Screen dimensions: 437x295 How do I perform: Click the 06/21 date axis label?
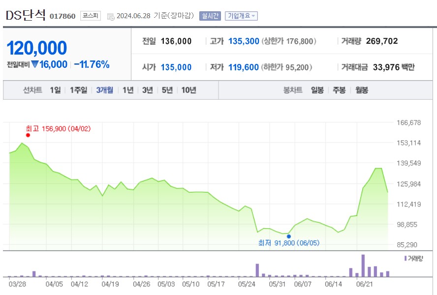click(364, 284)
